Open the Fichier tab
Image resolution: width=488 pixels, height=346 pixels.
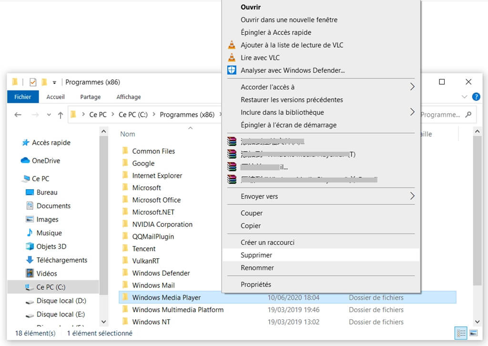coord(23,97)
